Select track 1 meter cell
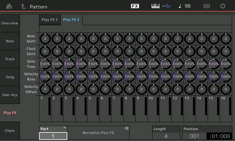Screen dimensions: 235x141 45,109
